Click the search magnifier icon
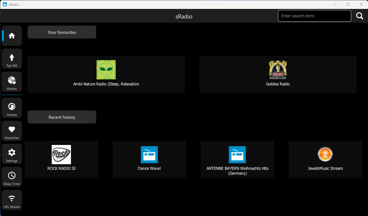 click(360, 16)
